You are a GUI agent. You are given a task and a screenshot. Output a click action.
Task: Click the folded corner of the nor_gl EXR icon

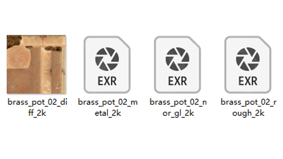[195, 42]
